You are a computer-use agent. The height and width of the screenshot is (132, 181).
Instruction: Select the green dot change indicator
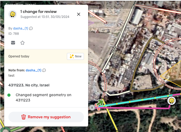tap(9, 95)
